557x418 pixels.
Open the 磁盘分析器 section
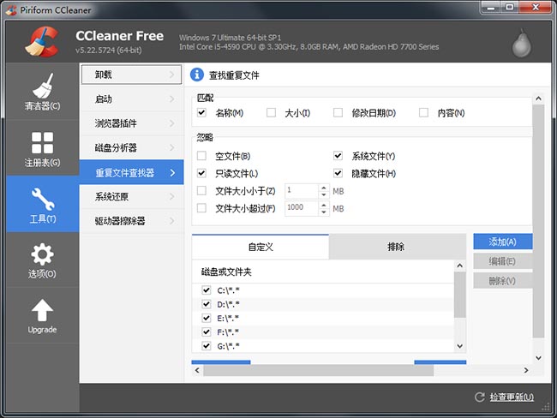tap(131, 147)
